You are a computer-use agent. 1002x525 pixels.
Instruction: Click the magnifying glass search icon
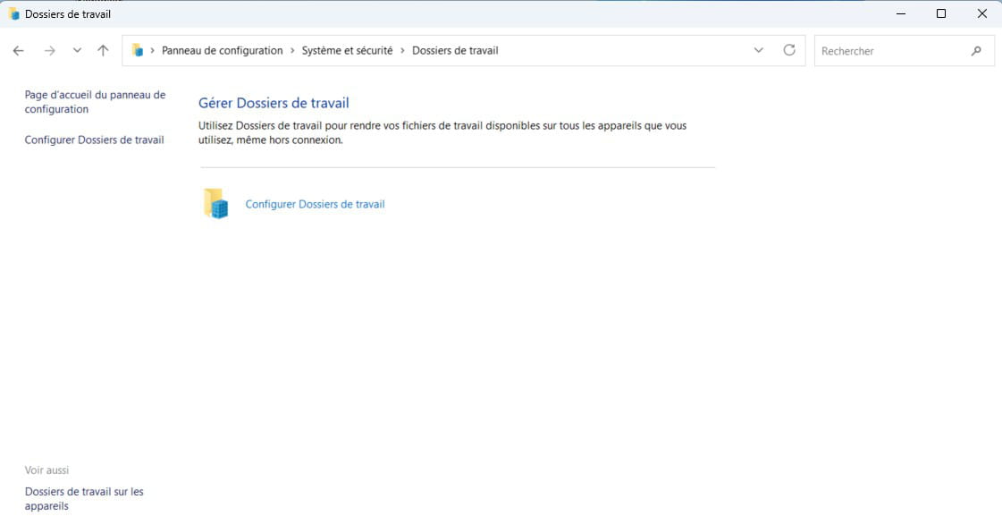click(x=976, y=51)
